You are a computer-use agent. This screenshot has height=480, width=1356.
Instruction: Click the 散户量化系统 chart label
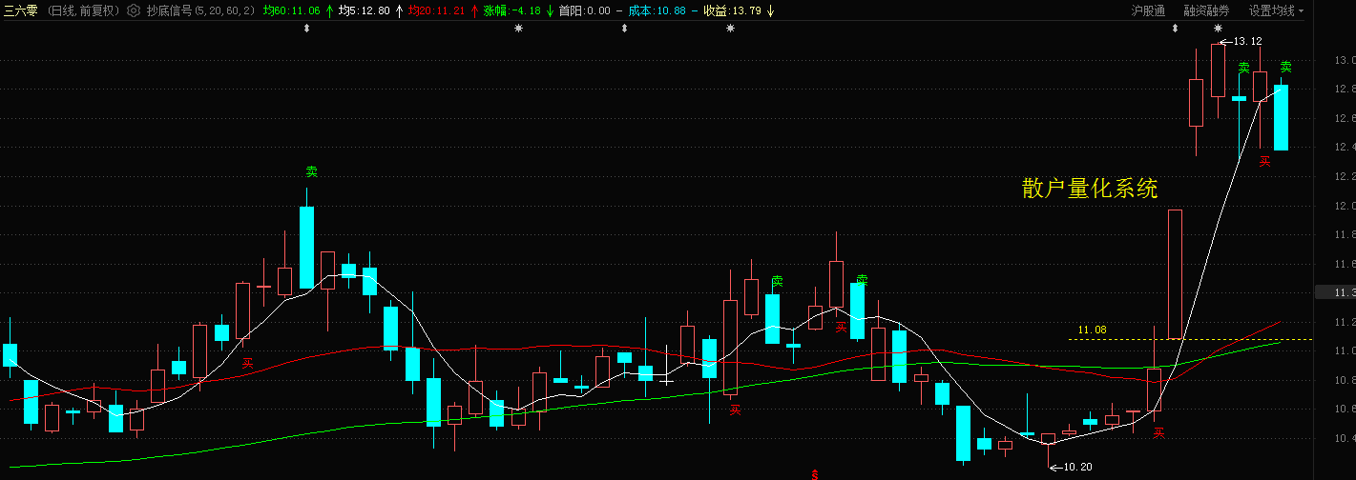(x=1090, y=189)
